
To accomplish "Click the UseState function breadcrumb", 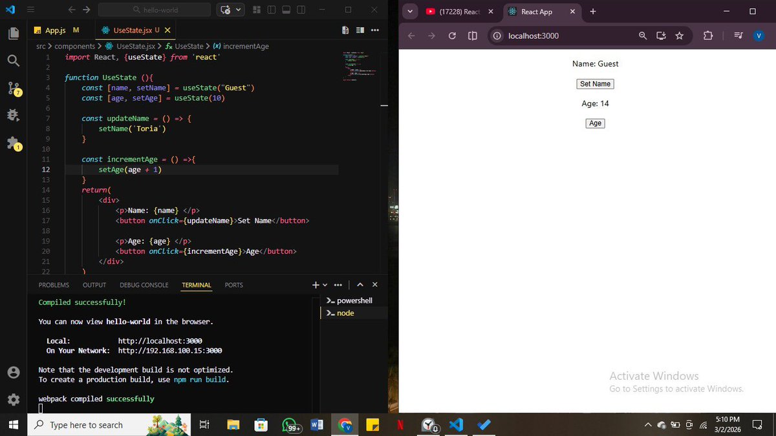I will [184, 46].
